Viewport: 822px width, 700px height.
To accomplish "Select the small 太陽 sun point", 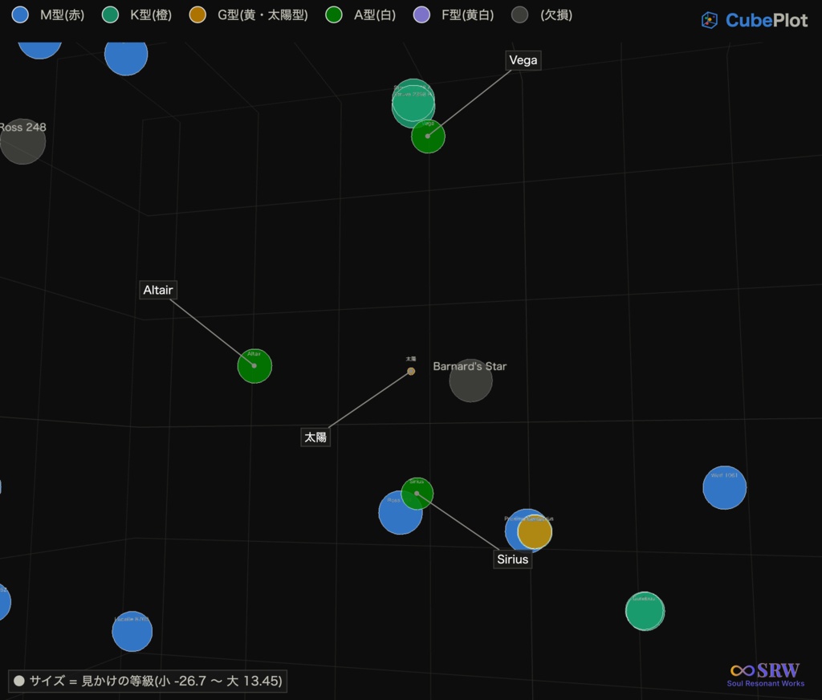I will pyautogui.click(x=411, y=371).
